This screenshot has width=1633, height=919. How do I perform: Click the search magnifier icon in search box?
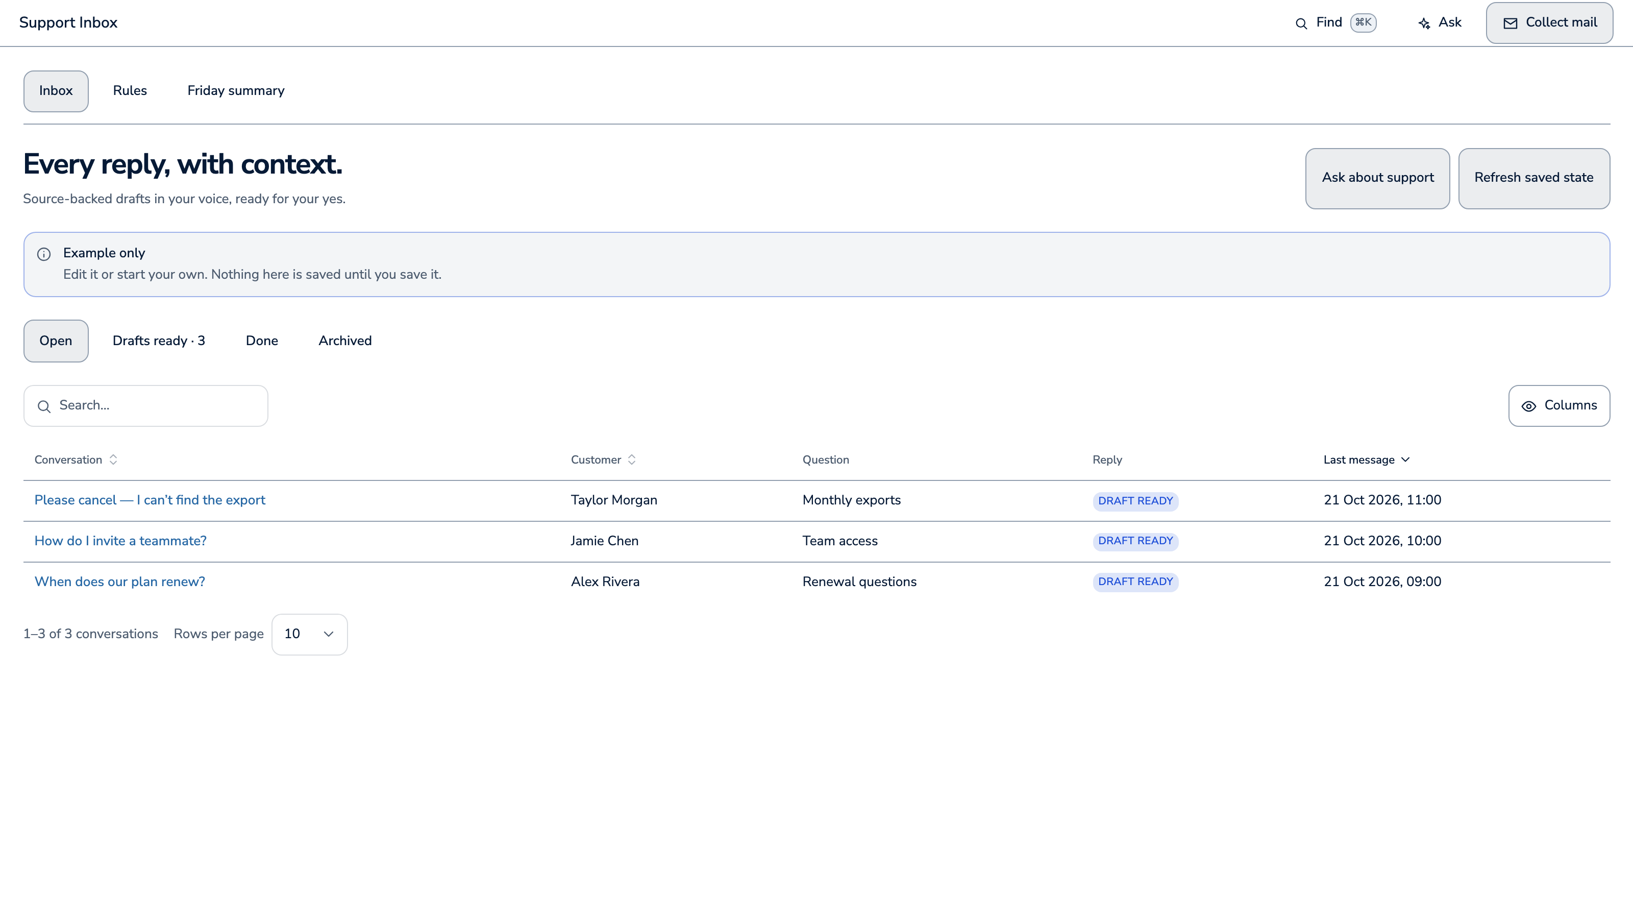coord(44,406)
